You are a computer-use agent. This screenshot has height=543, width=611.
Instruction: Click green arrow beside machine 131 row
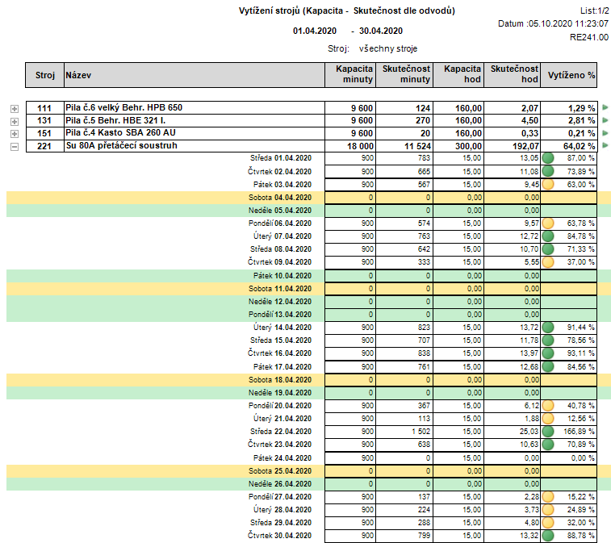[x=605, y=120]
